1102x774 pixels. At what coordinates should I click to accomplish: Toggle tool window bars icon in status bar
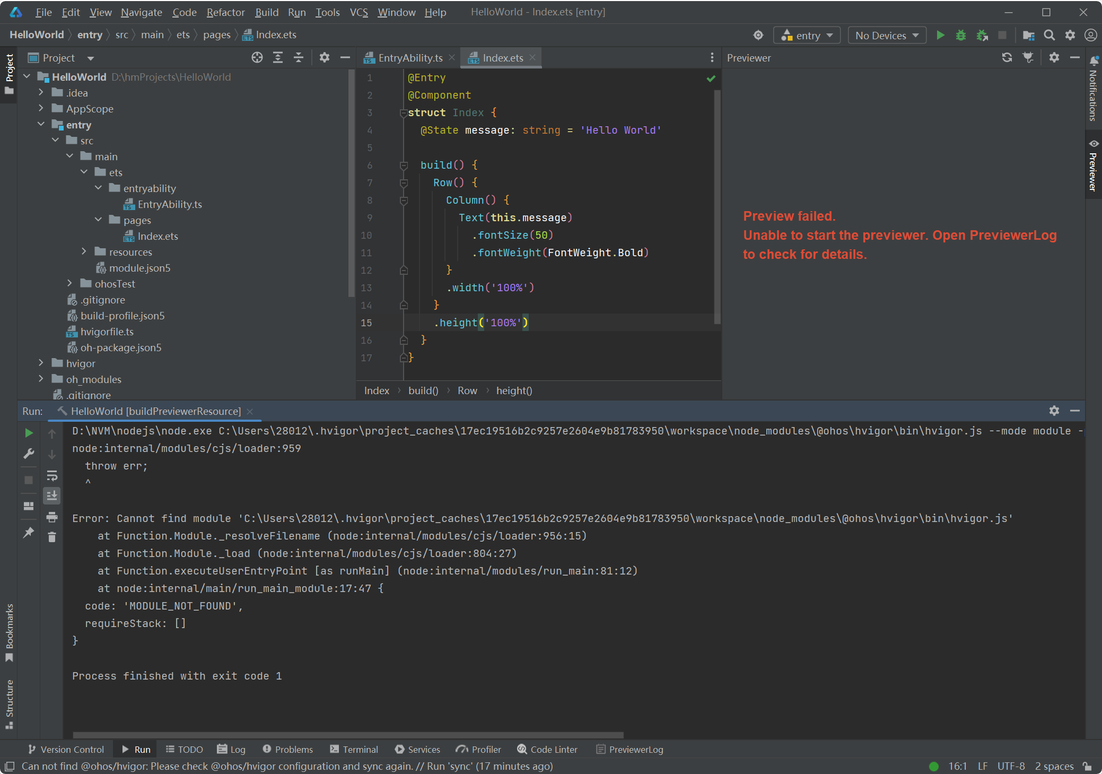click(10, 767)
